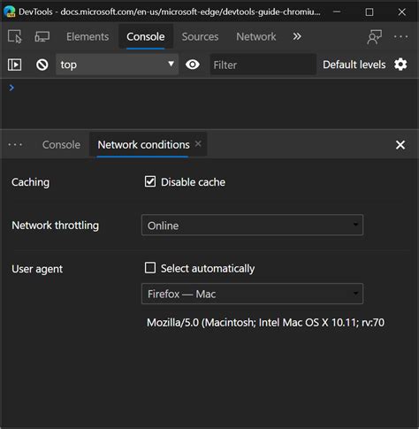Image resolution: width=419 pixels, height=429 pixels.
Task: Open the send feedback icon
Action: click(375, 36)
